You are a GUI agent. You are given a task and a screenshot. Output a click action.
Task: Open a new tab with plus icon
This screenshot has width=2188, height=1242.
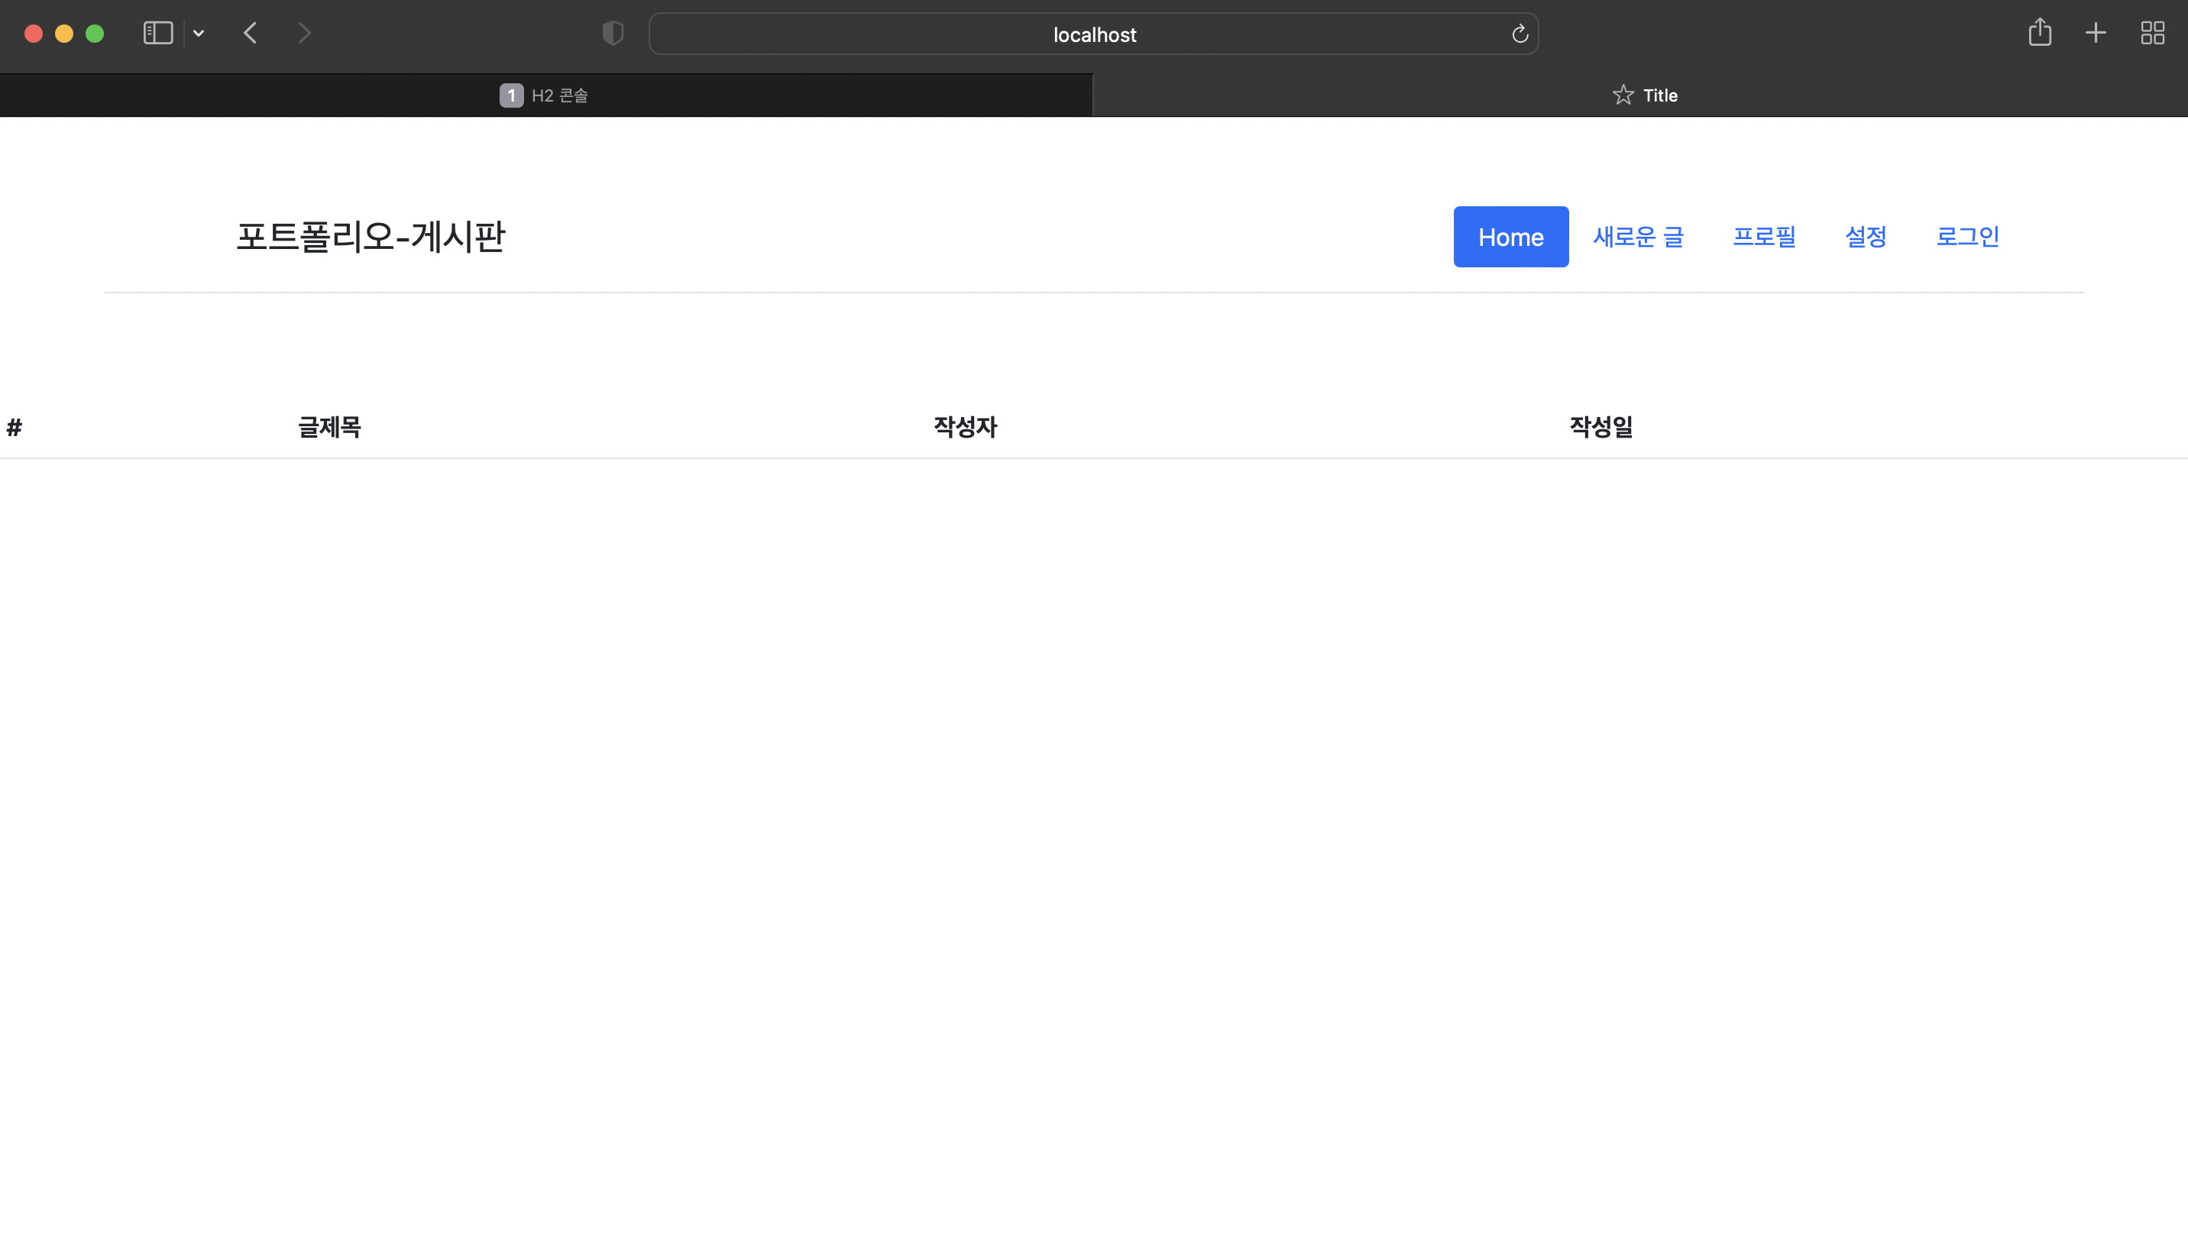2096,34
